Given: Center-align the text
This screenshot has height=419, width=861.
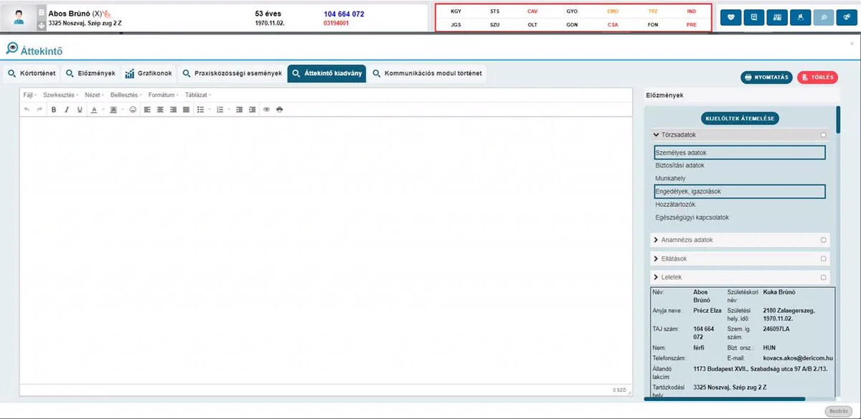Looking at the screenshot, I should pos(161,110).
